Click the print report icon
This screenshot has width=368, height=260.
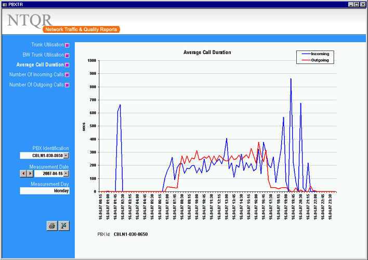coord(52,226)
